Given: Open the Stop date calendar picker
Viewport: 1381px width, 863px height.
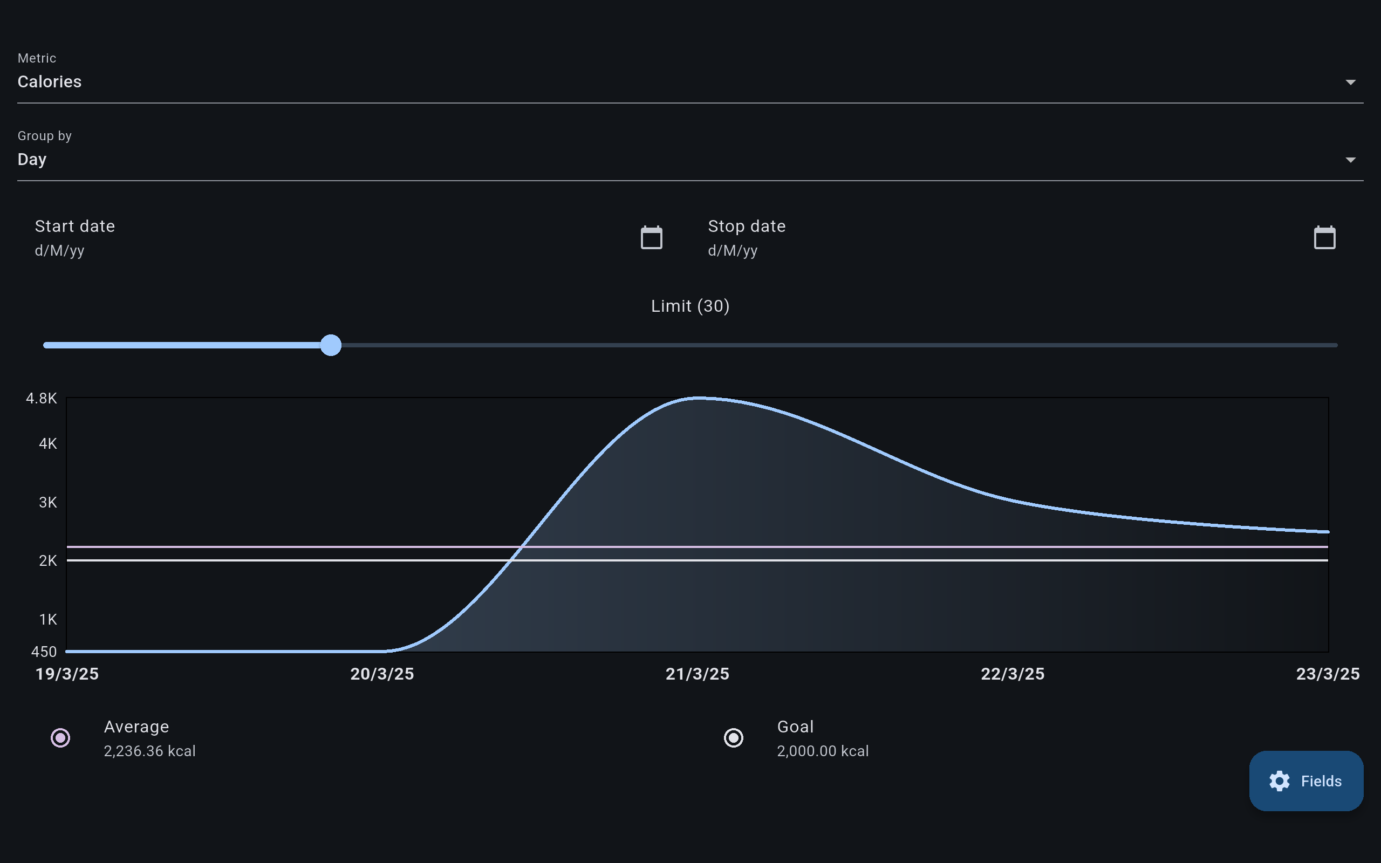Looking at the screenshot, I should click(1324, 237).
